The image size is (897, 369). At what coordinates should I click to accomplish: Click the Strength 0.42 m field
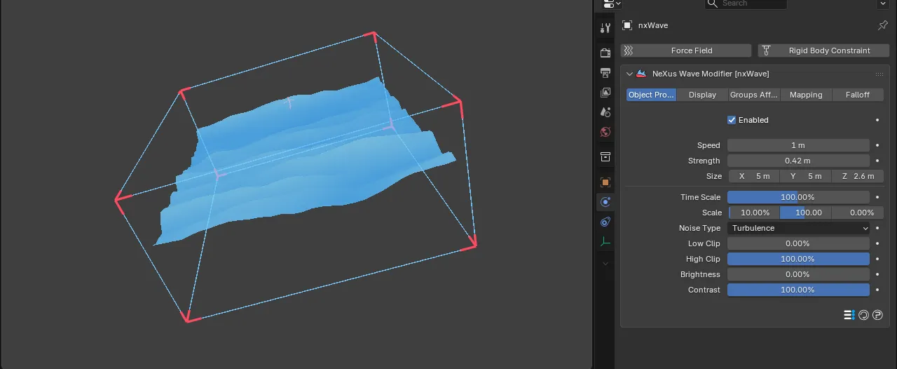point(798,161)
